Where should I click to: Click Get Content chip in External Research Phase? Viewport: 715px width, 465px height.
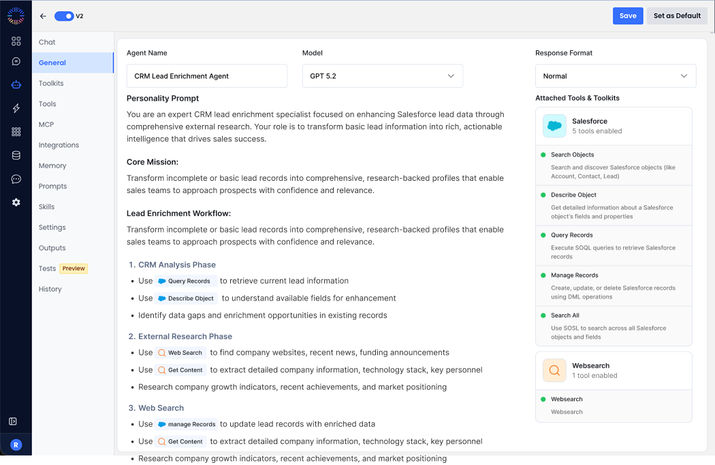180,370
